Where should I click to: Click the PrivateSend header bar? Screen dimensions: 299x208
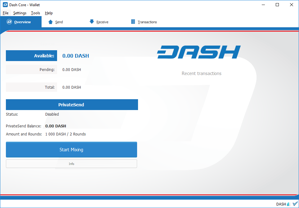tap(72, 104)
